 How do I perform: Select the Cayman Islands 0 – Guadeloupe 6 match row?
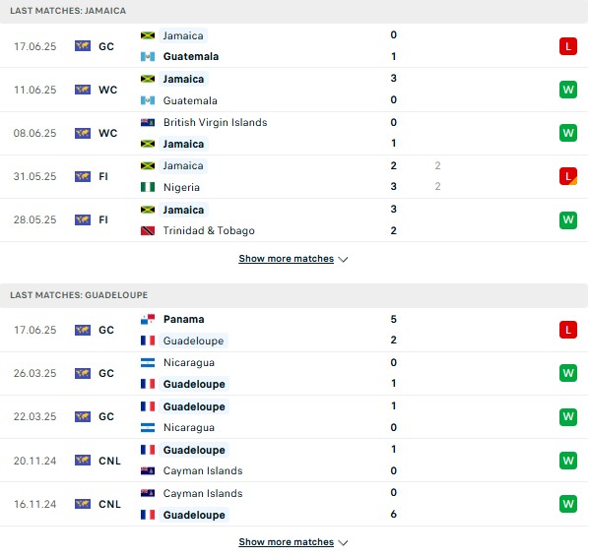pos(294,504)
